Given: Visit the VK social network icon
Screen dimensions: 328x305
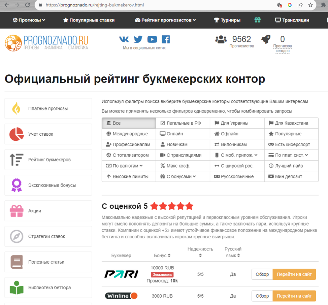Looking at the screenshot, I should (124, 39).
